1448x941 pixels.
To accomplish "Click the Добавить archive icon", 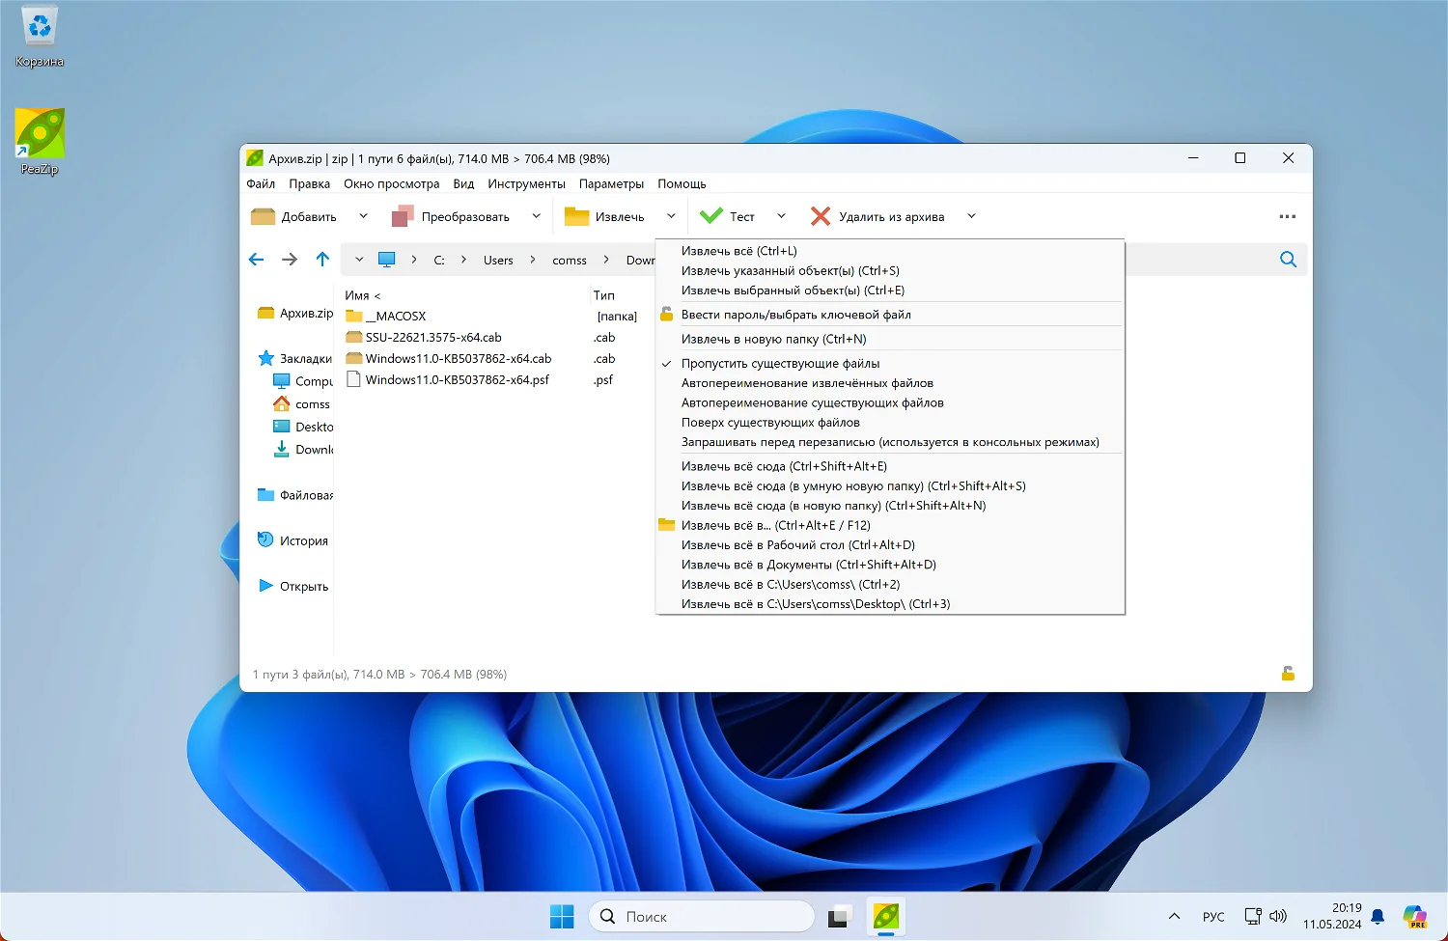I will pos(263,217).
